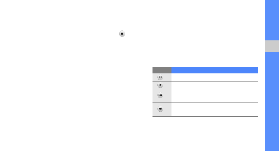The height and width of the screenshot is (151, 279).
Task: Hit the play icon in the table
Action: pyautogui.click(x=160, y=85)
